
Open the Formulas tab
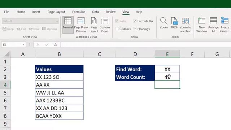click(79, 12)
